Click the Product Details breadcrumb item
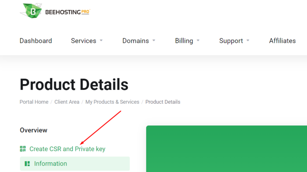The image size is (307, 172). point(163,102)
